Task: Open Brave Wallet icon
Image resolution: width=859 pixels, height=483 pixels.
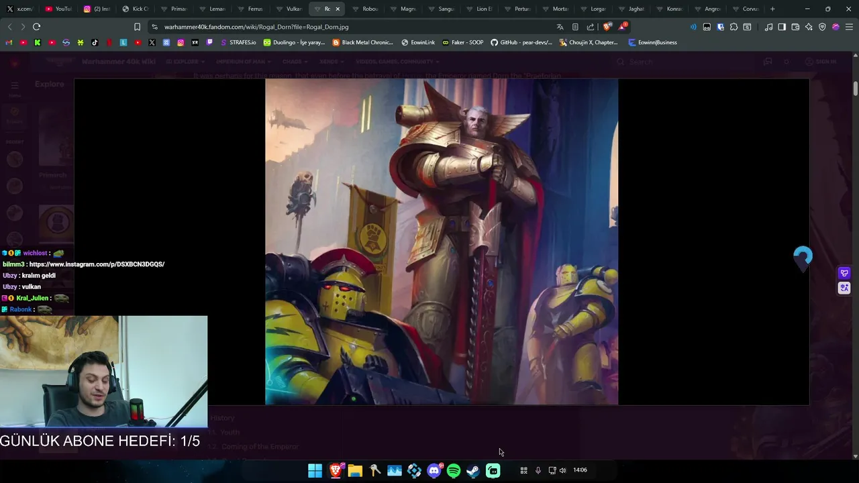Action: coord(795,27)
